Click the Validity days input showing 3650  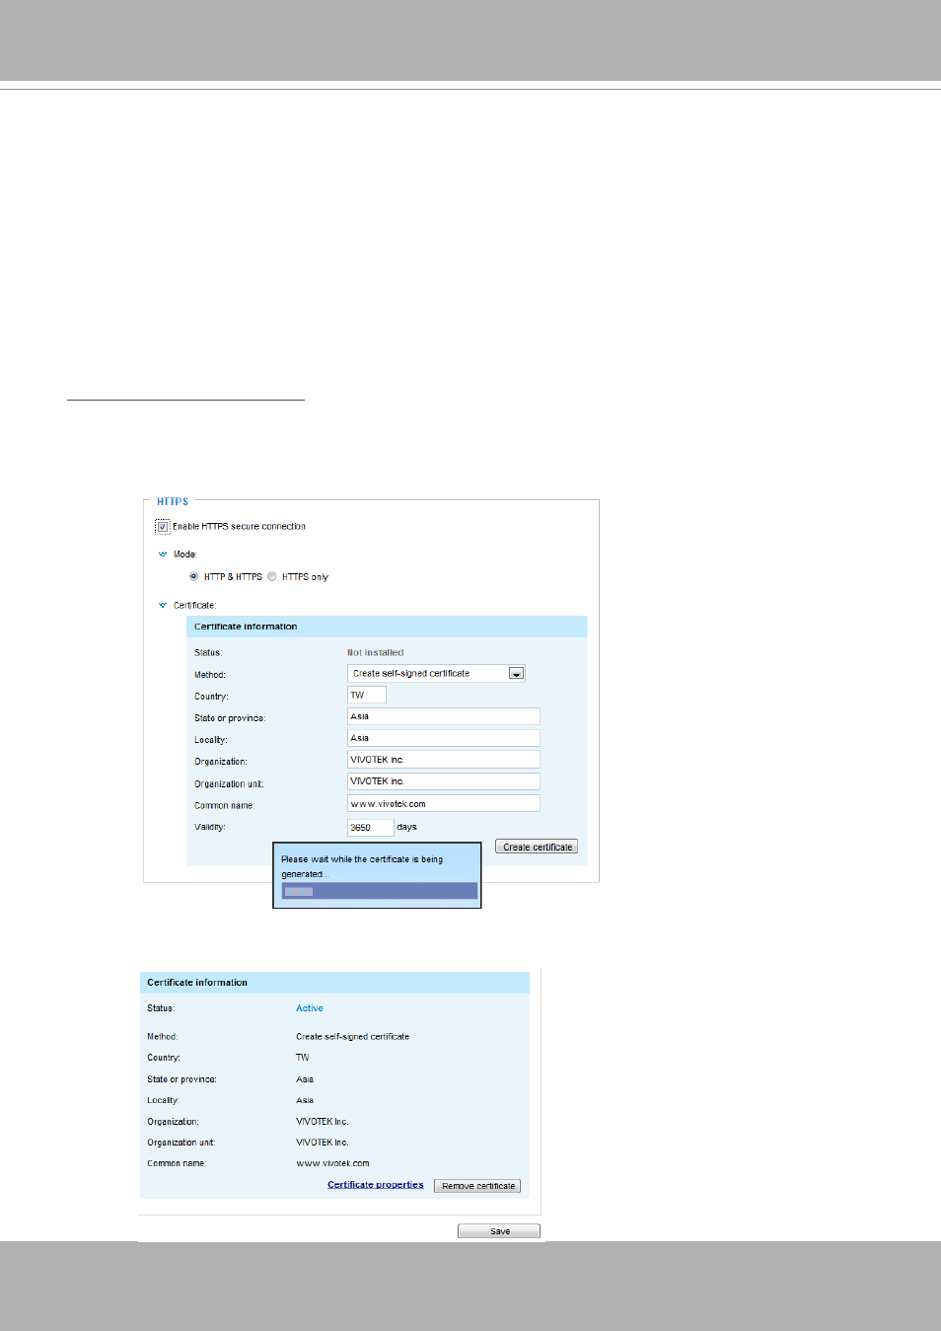[370, 828]
